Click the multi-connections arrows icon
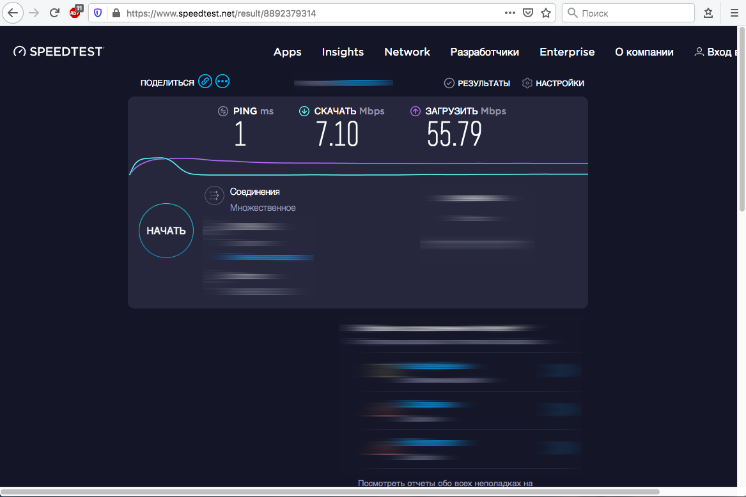The height and width of the screenshot is (497, 746). [x=214, y=195]
